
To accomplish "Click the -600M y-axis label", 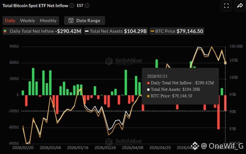I will (13, 127).
